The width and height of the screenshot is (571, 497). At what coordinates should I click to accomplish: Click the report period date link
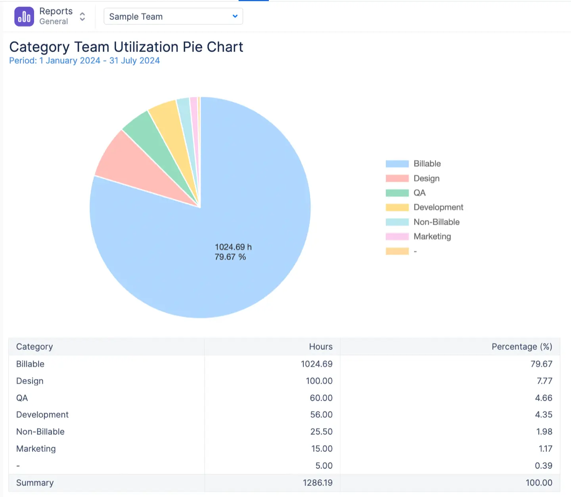click(x=84, y=61)
